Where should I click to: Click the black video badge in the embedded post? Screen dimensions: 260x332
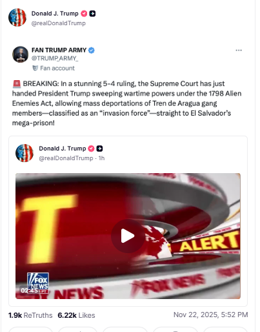pyautogui.click(x=99, y=149)
